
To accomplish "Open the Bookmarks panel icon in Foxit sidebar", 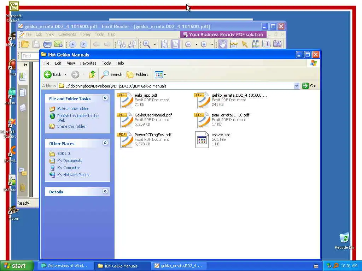I will (x=23, y=77).
